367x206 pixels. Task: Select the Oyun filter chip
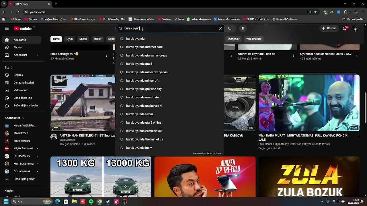point(70,39)
